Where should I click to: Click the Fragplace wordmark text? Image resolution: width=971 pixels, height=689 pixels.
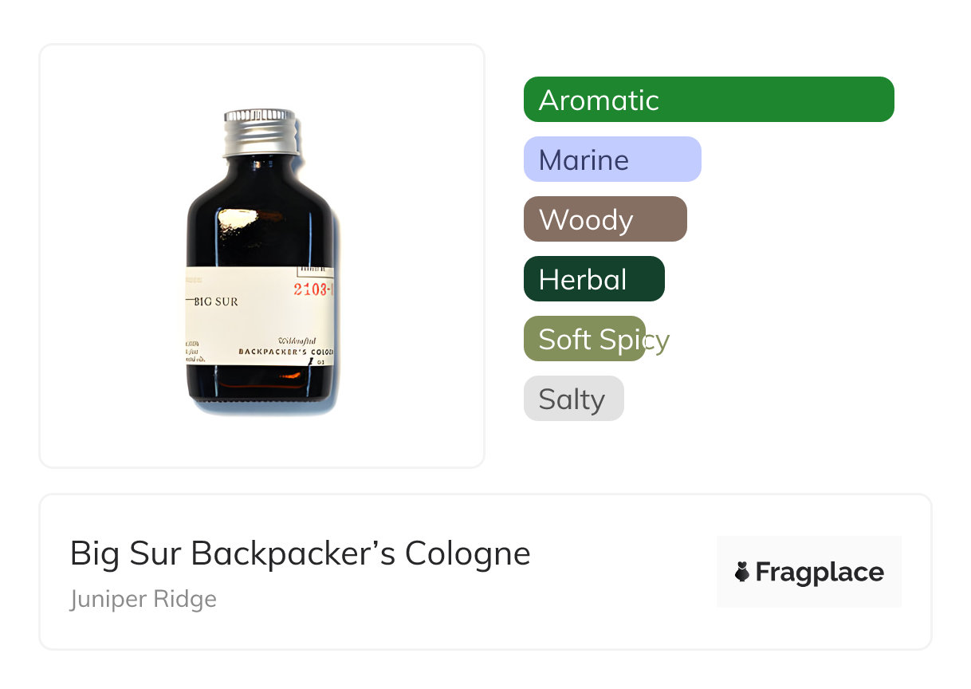820,572
